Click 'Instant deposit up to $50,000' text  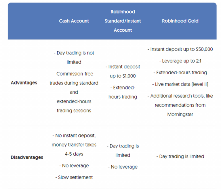click(x=180, y=49)
